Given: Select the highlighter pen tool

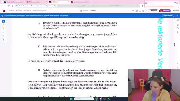Looking at the screenshot, I should (3, 29).
